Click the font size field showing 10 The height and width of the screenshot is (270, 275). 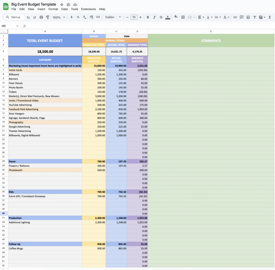[x=134, y=17]
